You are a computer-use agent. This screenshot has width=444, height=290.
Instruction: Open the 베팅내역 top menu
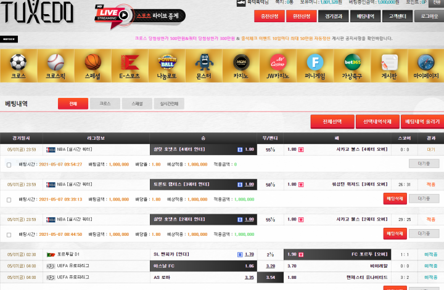point(366,16)
